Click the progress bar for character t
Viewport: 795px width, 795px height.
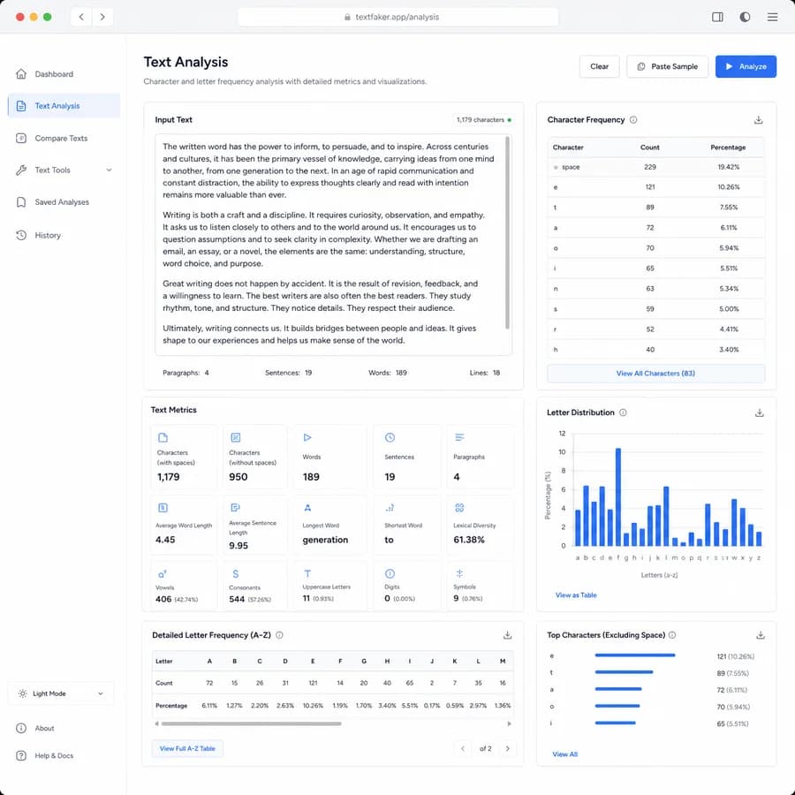[624, 672]
